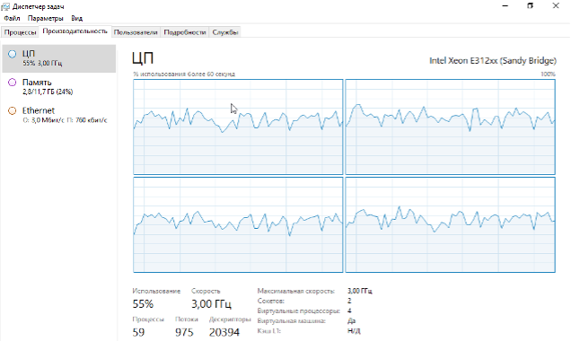Click the 100% graph scale label
571x341 pixels.
click(549, 74)
